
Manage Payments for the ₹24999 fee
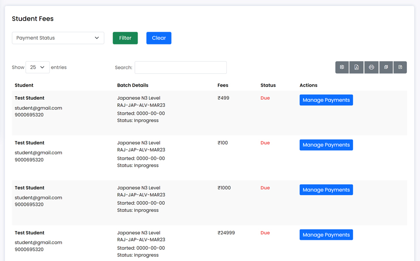(326, 234)
